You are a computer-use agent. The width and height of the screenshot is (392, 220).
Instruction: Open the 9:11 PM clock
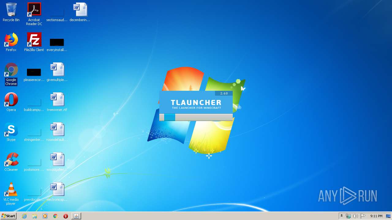pyautogui.click(x=376, y=216)
